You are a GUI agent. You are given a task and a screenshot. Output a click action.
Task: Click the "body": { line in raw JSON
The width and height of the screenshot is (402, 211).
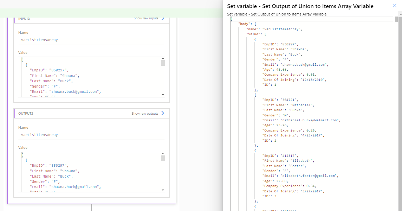(247, 24)
